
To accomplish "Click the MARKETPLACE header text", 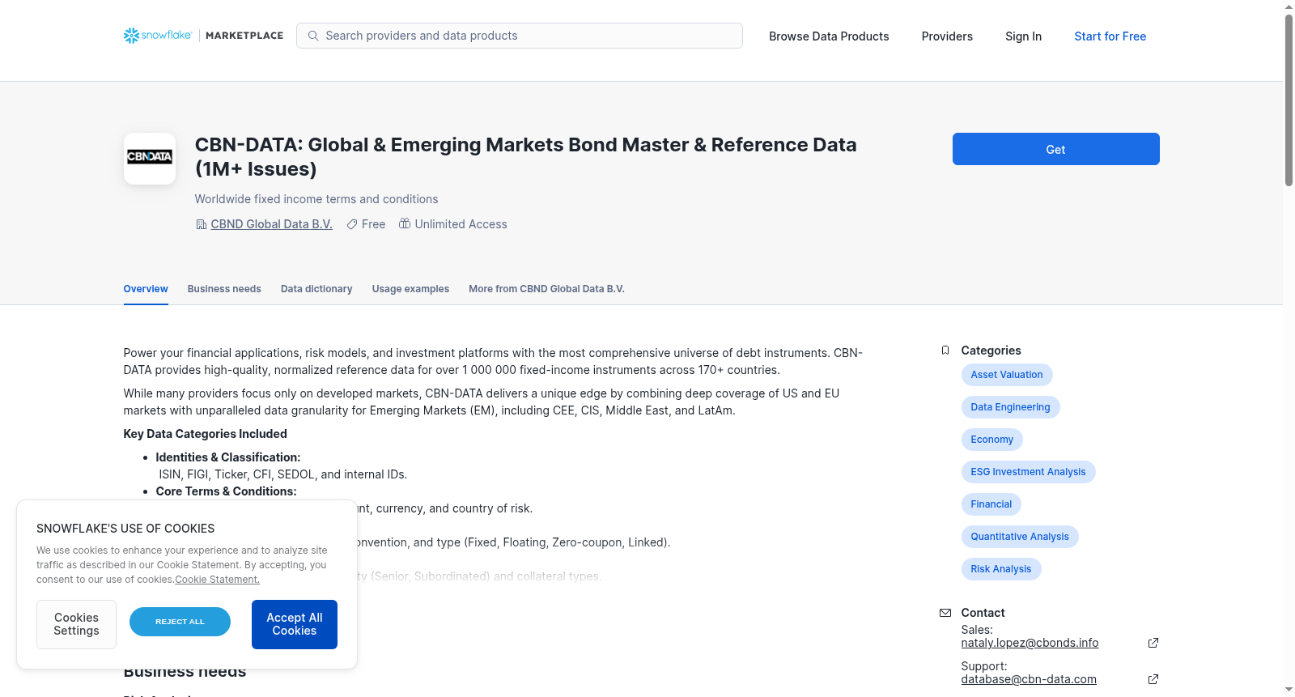I will pyautogui.click(x=244, y=36).
